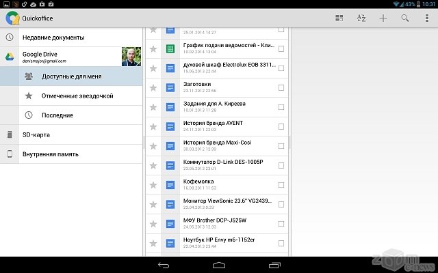Select Отмеченные звездочкой in sidebar
Image resolution: width=438 pixels, height=273 pixels.
point(77,96)
